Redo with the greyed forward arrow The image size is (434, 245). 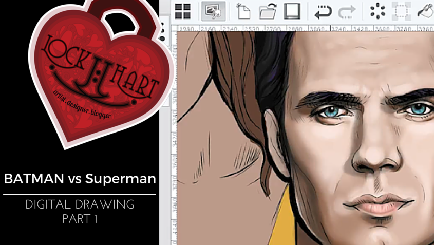point(347,11)
